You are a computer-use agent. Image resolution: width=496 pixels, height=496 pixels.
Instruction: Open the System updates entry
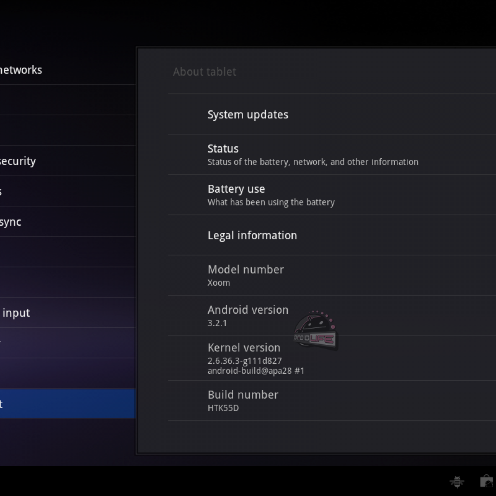[x=332, y=114]
